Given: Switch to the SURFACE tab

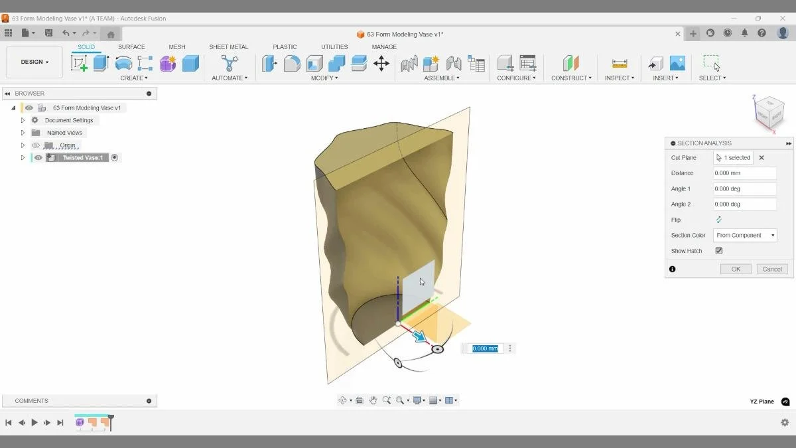Looking at the screenshot, I should coord(131,46).
